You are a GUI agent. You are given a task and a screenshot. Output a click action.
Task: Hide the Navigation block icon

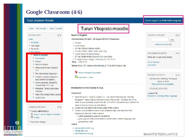pos(58,35)
